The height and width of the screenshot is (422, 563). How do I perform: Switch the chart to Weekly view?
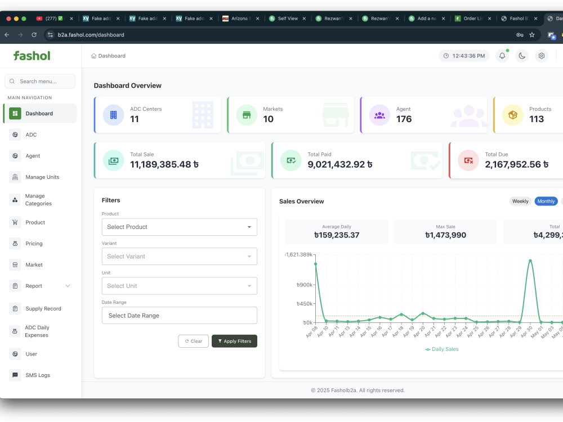click(x=520, y=201)
